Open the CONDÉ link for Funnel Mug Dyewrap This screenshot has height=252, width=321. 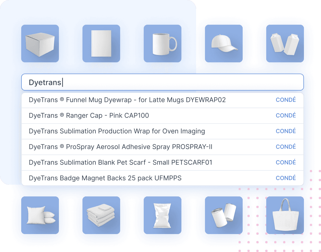click(x=286, y=100)
